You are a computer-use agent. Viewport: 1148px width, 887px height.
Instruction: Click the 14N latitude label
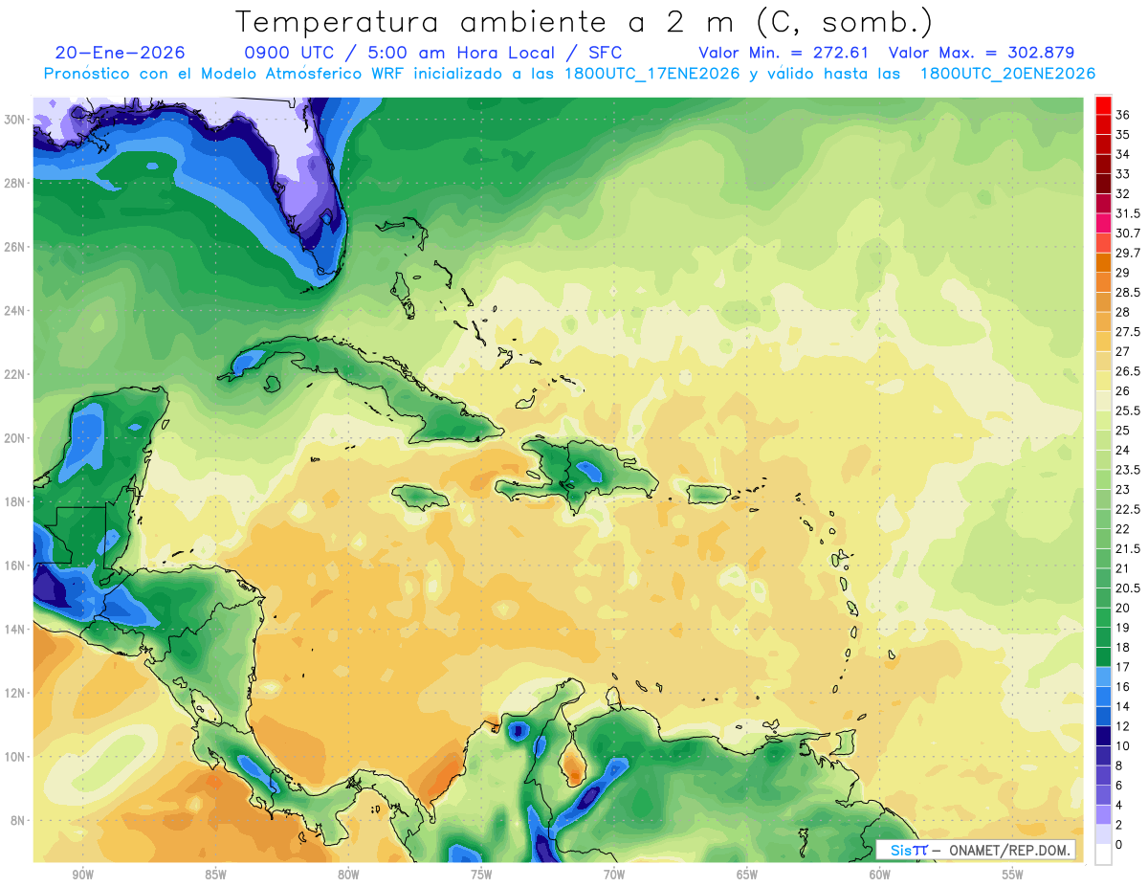tap(14, 629)
